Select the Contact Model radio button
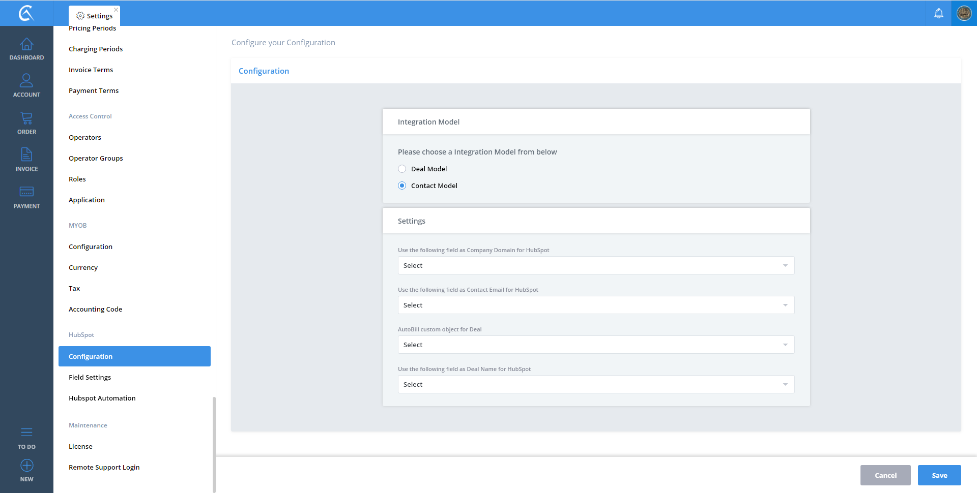The image size is (977, 493). pos(402,186)
